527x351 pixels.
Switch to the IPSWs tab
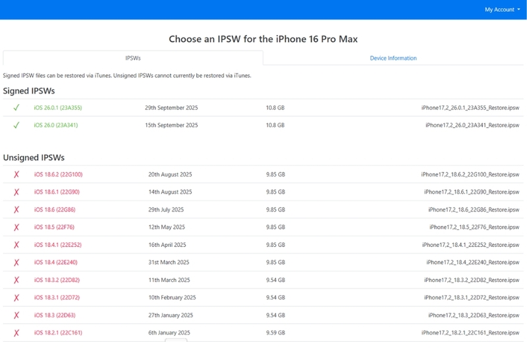click(133, 58)
